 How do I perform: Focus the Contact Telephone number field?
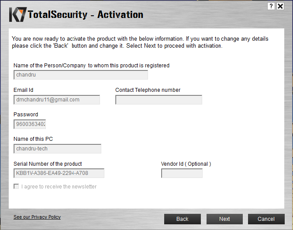tap(159, 100)
